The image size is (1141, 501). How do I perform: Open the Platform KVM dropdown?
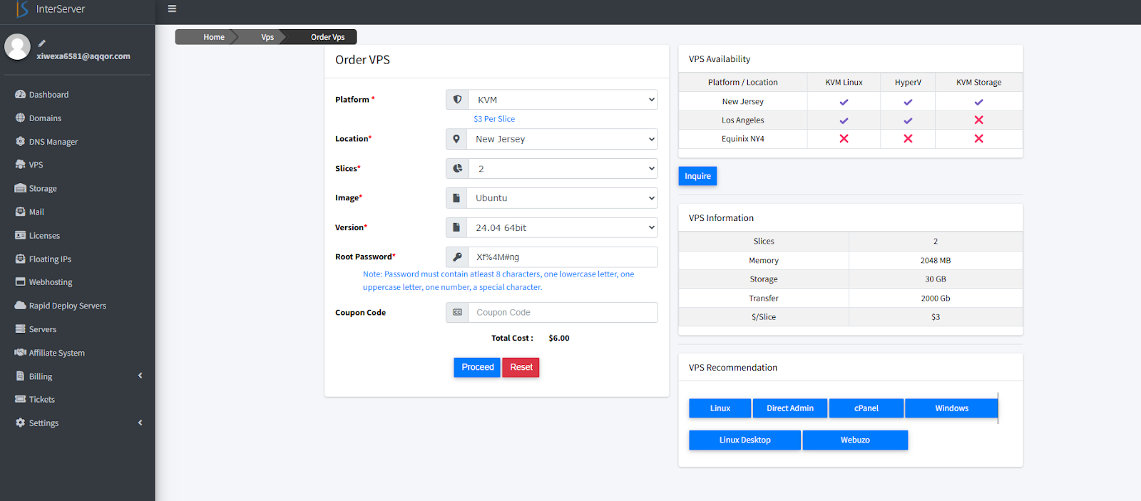[x=563, y=100]
